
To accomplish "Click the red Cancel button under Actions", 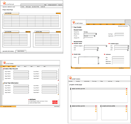I will click(55, 103).
